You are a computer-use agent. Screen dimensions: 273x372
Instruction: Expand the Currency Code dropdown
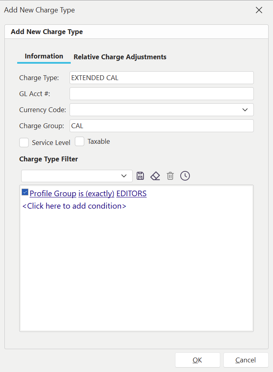[x=245, y=110]
